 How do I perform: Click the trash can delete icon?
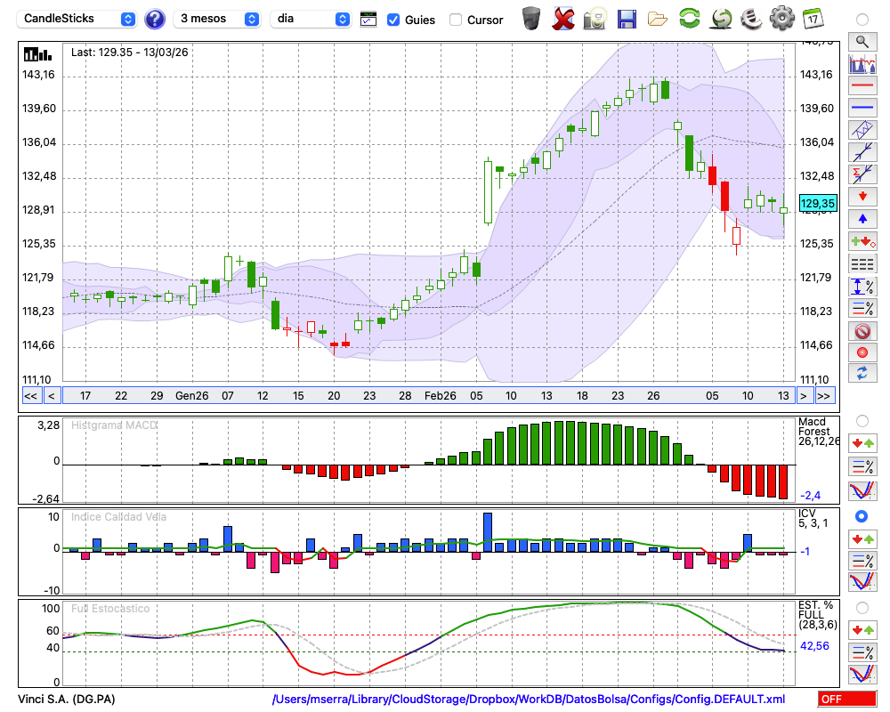tap(531, 19)
